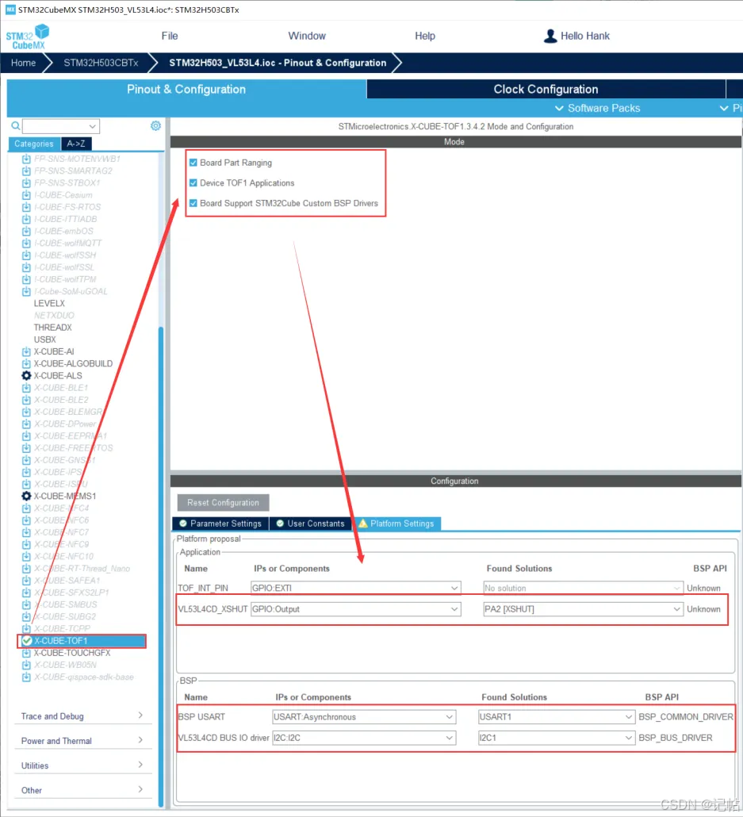743x817 pixels.
Task: Expand the Trace and Debug category
Action: pos(82,716)
